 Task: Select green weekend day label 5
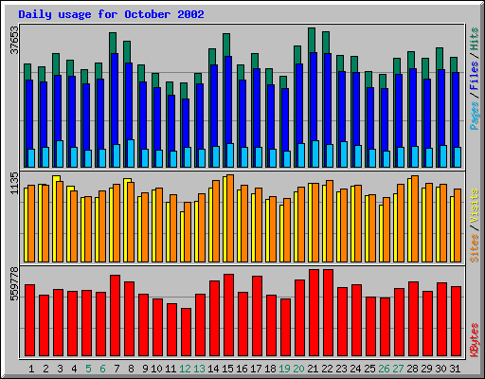(x=88, y=369)
